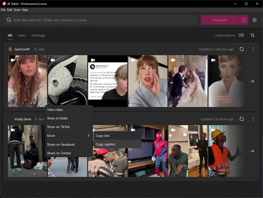Click the taylorswift profile avatar

point(10,49)
